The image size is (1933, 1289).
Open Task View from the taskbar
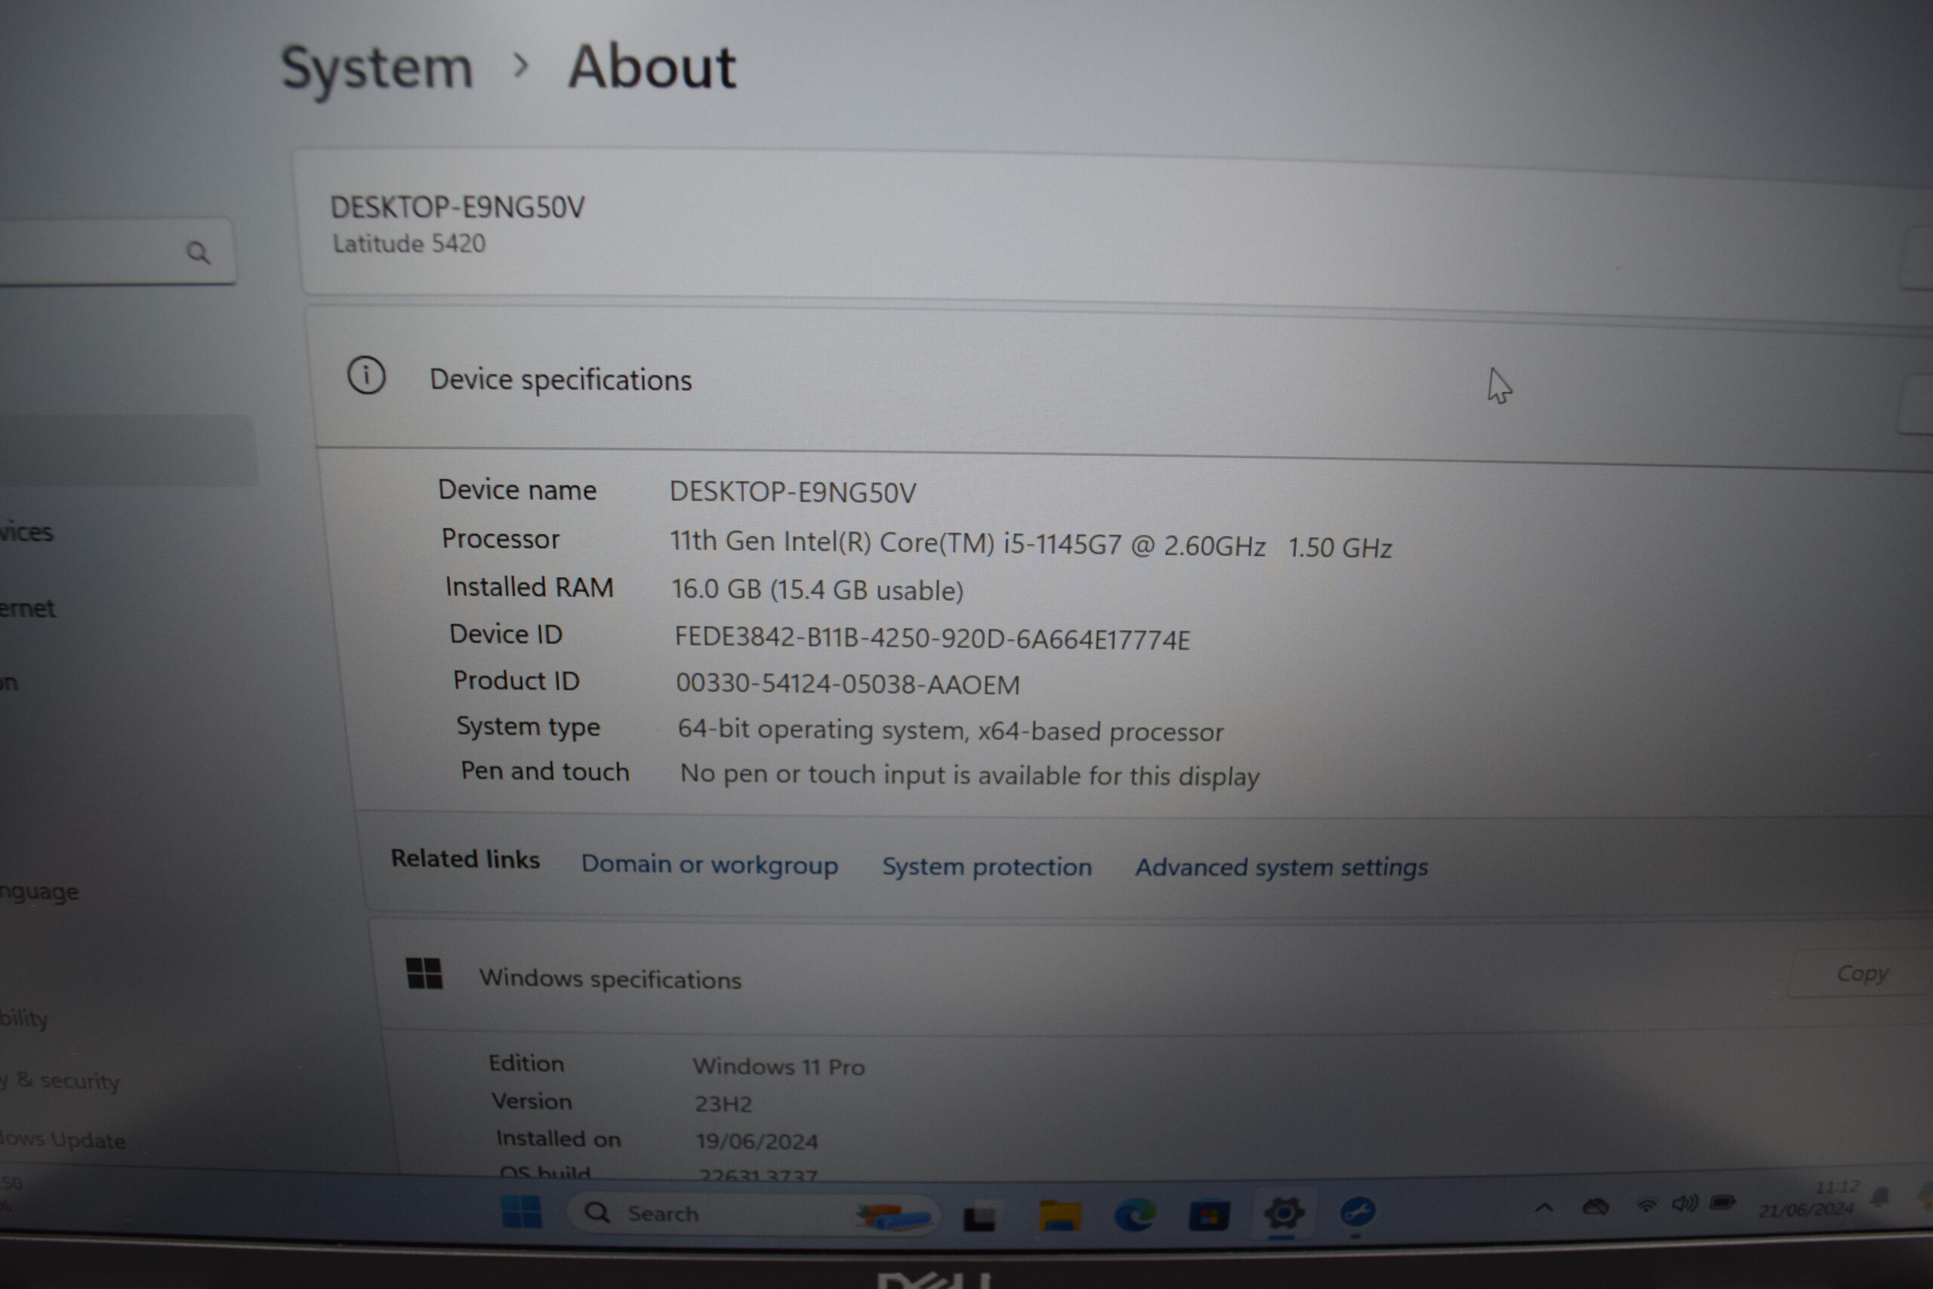[979, 1216]
